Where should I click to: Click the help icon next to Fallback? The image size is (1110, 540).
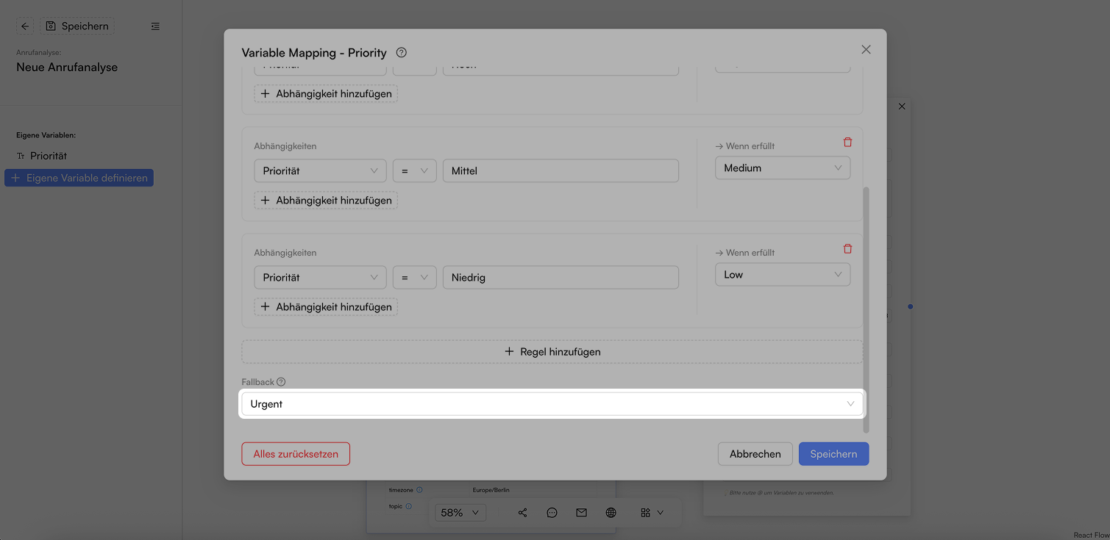coord(281,382)
